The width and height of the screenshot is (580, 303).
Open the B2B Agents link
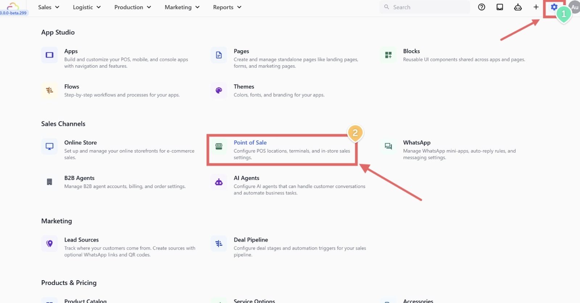[x=79, y=178]
